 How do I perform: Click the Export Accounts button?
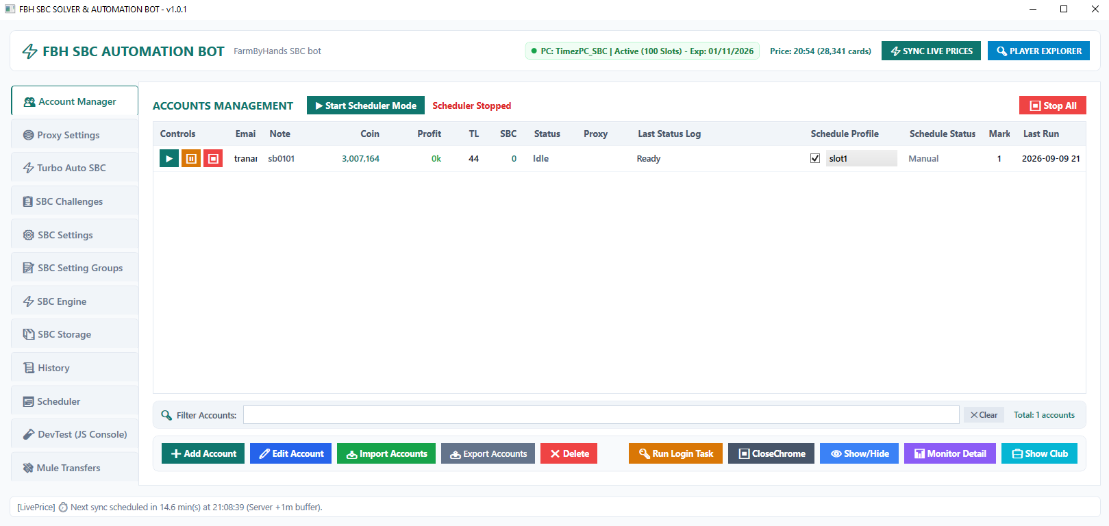click(488, 453)
